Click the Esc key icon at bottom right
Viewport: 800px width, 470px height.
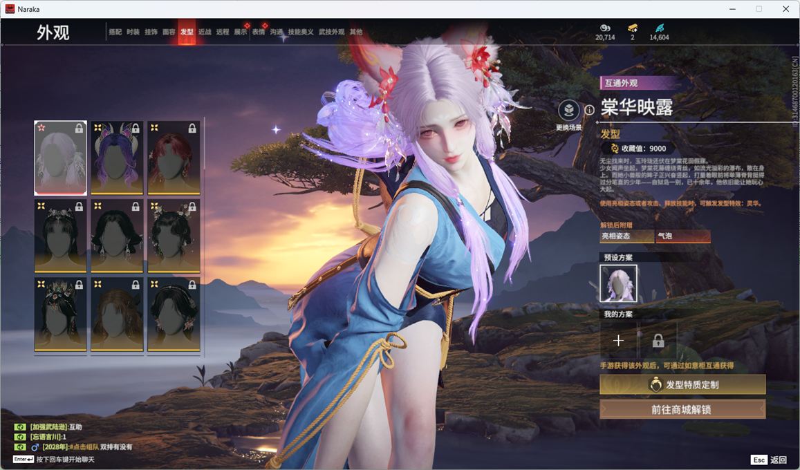tap(759, 460)
